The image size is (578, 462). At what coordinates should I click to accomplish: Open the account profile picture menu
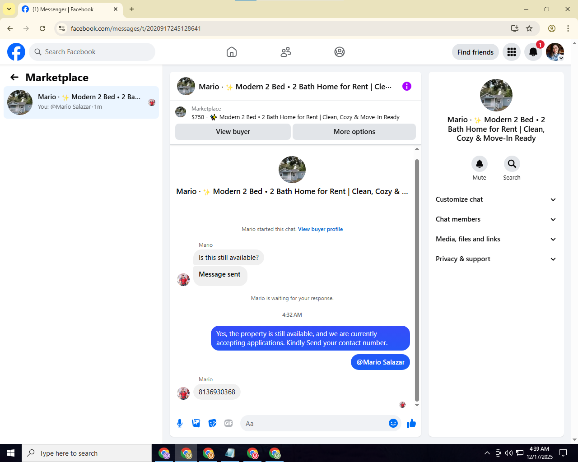[x=555, y=52]
